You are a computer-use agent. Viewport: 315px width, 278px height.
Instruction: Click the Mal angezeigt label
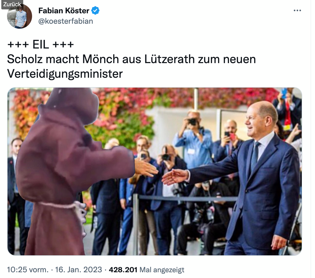(x=162, y=270)
